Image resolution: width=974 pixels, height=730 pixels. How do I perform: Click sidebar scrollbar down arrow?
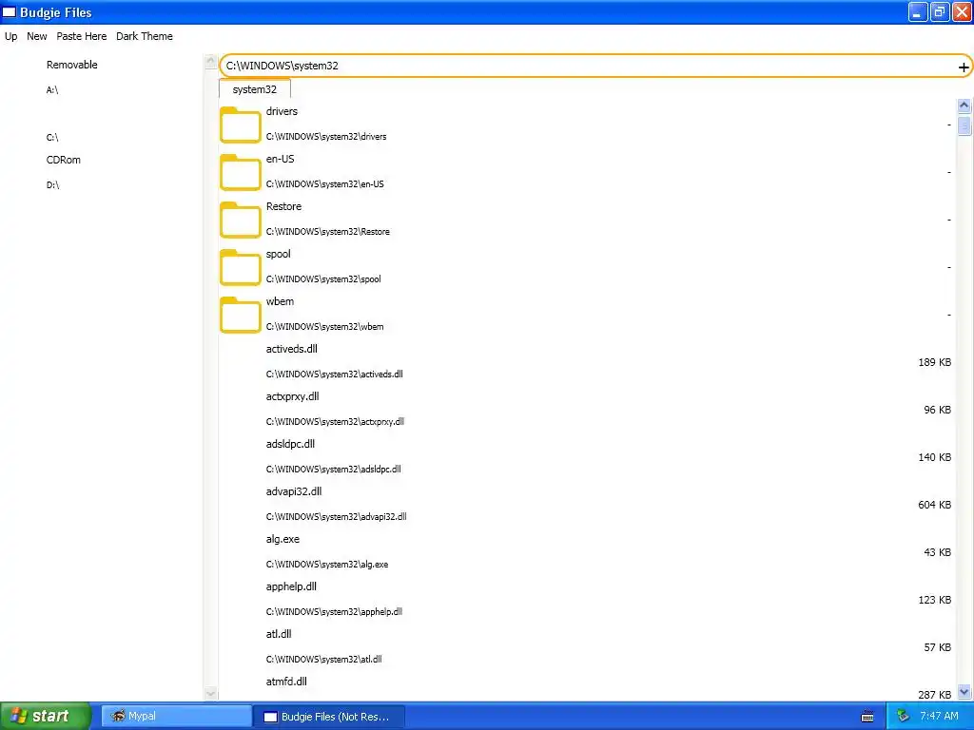tap(210, 693)
